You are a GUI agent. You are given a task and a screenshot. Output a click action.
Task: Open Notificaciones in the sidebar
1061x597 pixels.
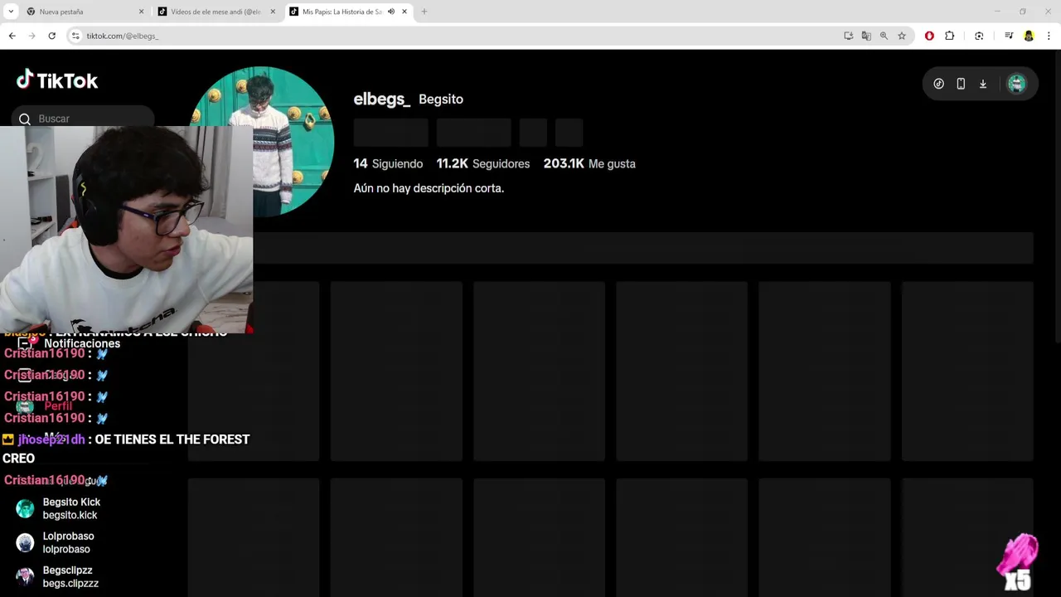[x=70, y=343]
